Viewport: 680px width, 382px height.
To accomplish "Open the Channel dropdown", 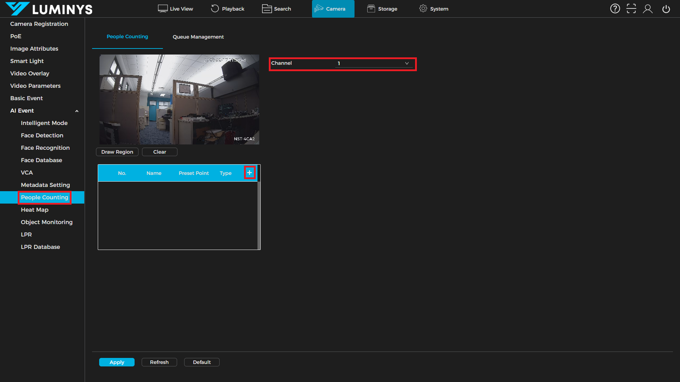I will [x=374, y=63].
